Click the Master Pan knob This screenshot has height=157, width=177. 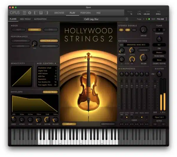(159, 74)
